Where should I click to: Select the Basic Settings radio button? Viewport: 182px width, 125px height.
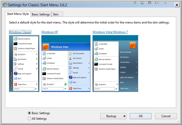click(x=29, y=113)
